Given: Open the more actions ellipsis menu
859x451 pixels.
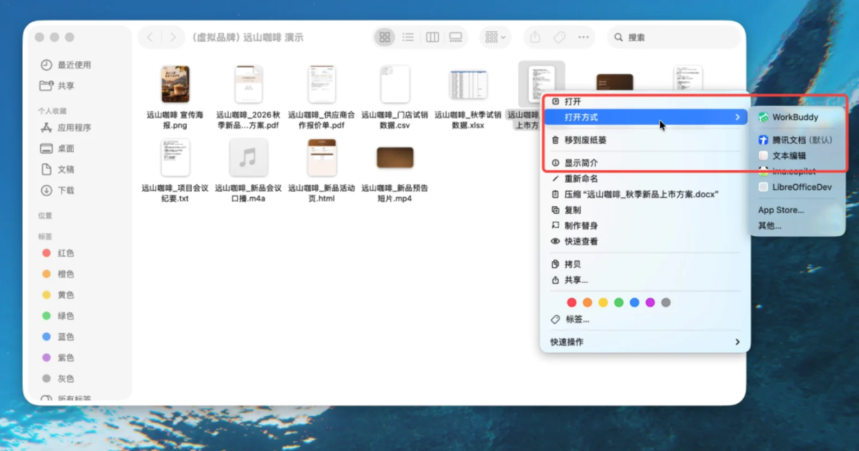Looking at the screenshot, I should (583, 37).
